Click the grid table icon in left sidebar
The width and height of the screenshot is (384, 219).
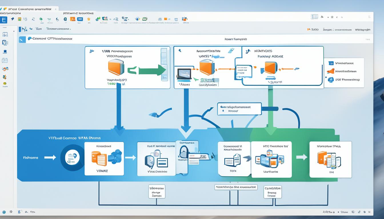point(5,35)
